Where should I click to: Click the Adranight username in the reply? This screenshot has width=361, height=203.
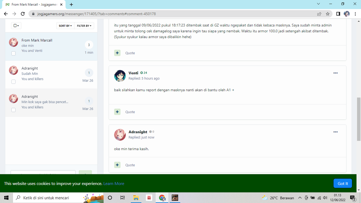[138, 132]
